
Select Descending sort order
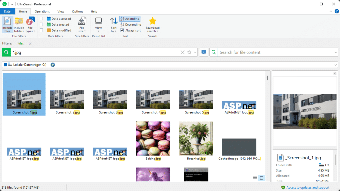coord(131,25)
